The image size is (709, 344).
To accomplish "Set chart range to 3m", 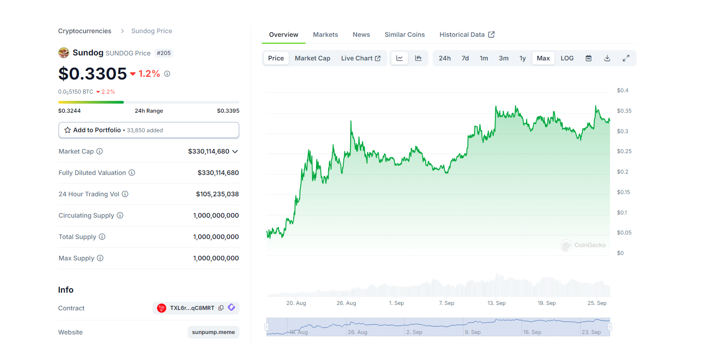I will coord(504,58).
